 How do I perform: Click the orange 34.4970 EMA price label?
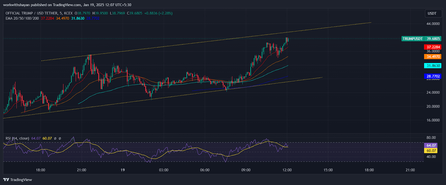pyautogui.click(x=433, y=56)
